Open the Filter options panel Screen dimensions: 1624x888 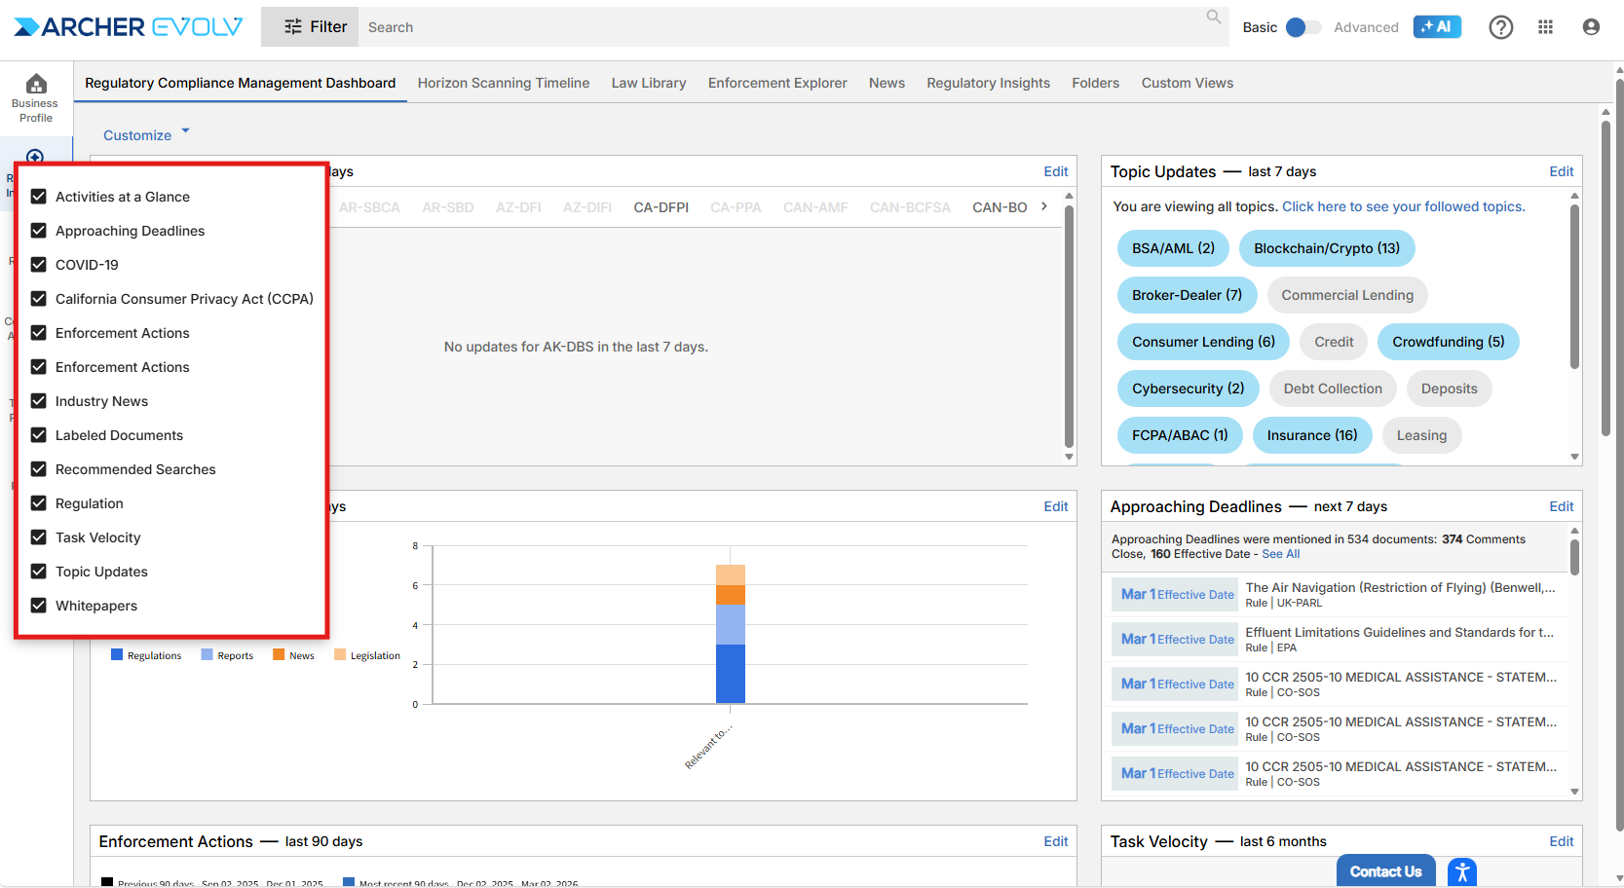tap(310, 27)
